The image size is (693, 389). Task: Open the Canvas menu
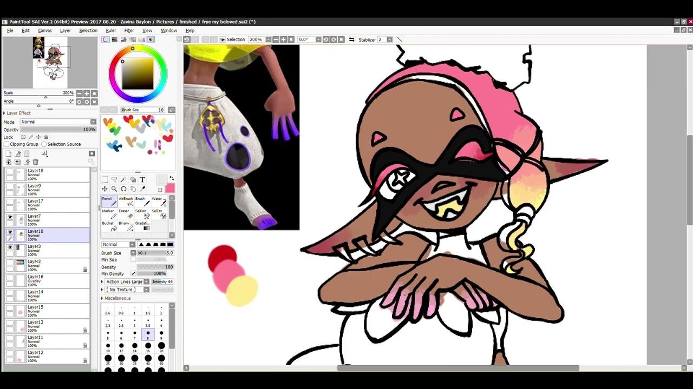(45, 31)
